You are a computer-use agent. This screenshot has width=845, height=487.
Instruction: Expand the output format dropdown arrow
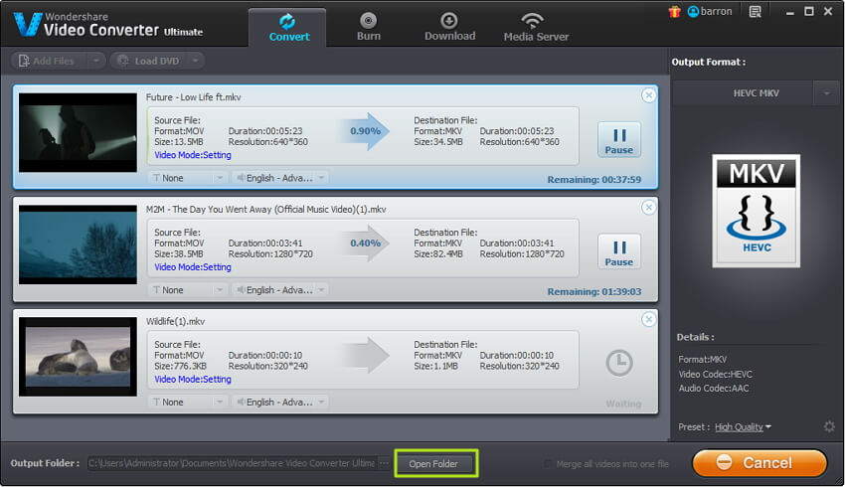pyautogui.click(x=827, y=93)
